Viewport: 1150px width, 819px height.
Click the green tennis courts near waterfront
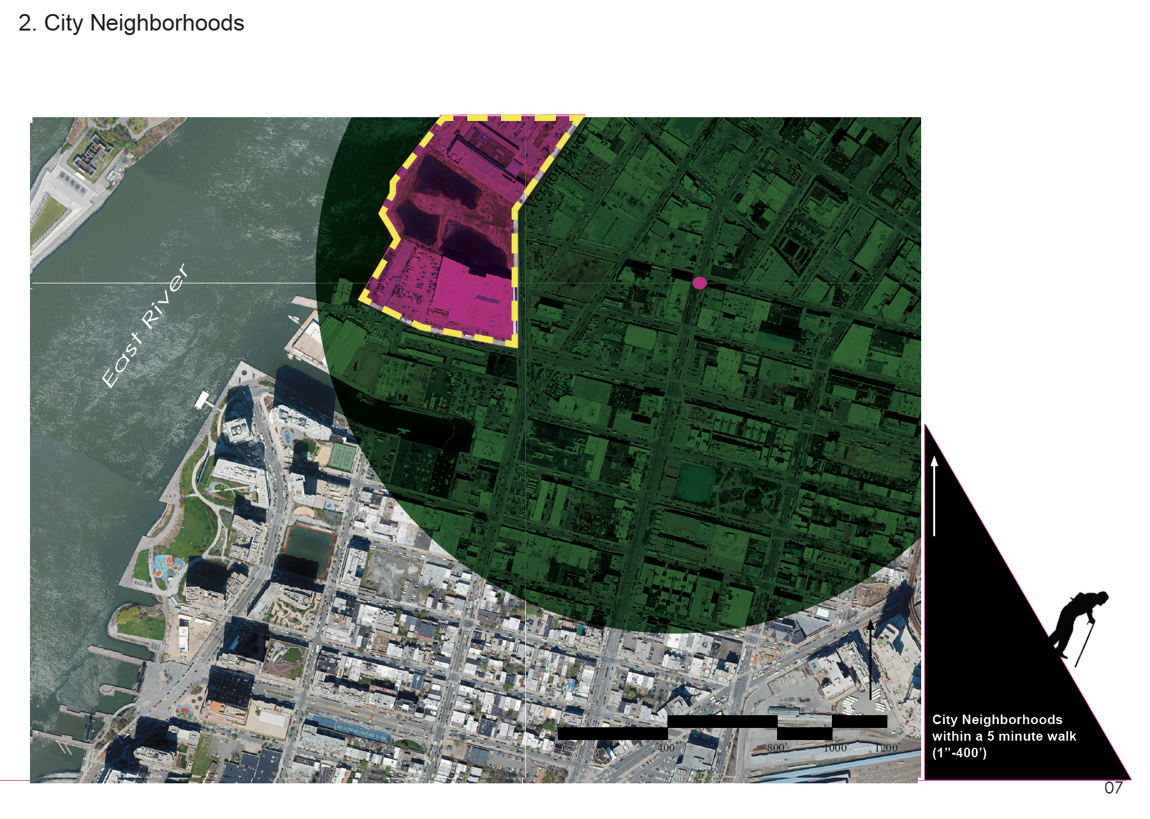point(344,456)
